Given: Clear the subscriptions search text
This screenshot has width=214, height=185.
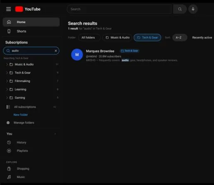Looking at the screenshot, I should 56,51.
